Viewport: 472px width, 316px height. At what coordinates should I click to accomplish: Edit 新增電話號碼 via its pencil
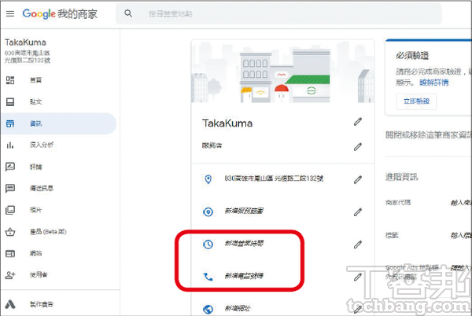click(358, 277)
